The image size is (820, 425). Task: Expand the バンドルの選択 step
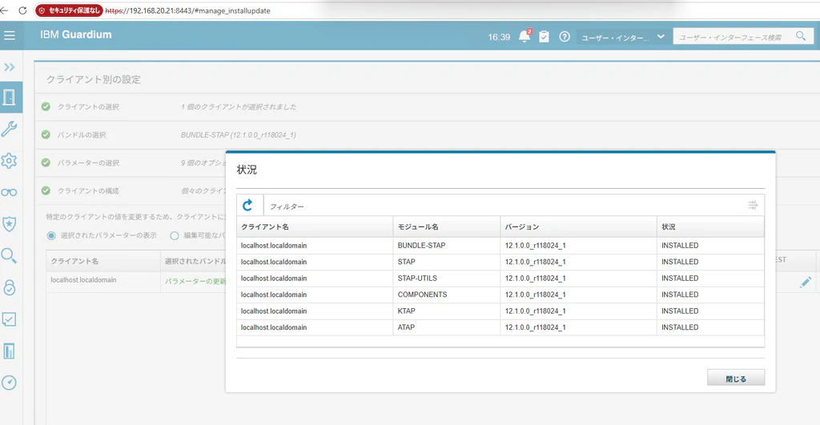coord(82,135)
